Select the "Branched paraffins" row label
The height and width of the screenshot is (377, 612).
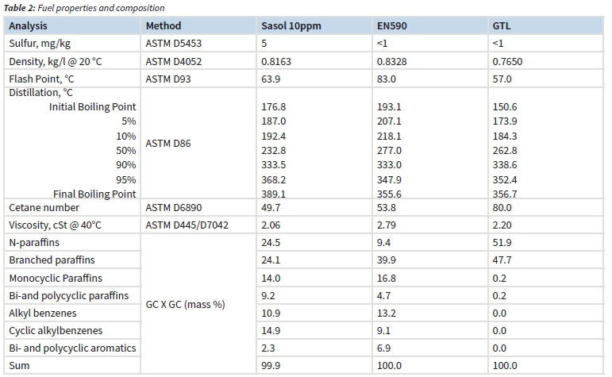coord(52,260)
